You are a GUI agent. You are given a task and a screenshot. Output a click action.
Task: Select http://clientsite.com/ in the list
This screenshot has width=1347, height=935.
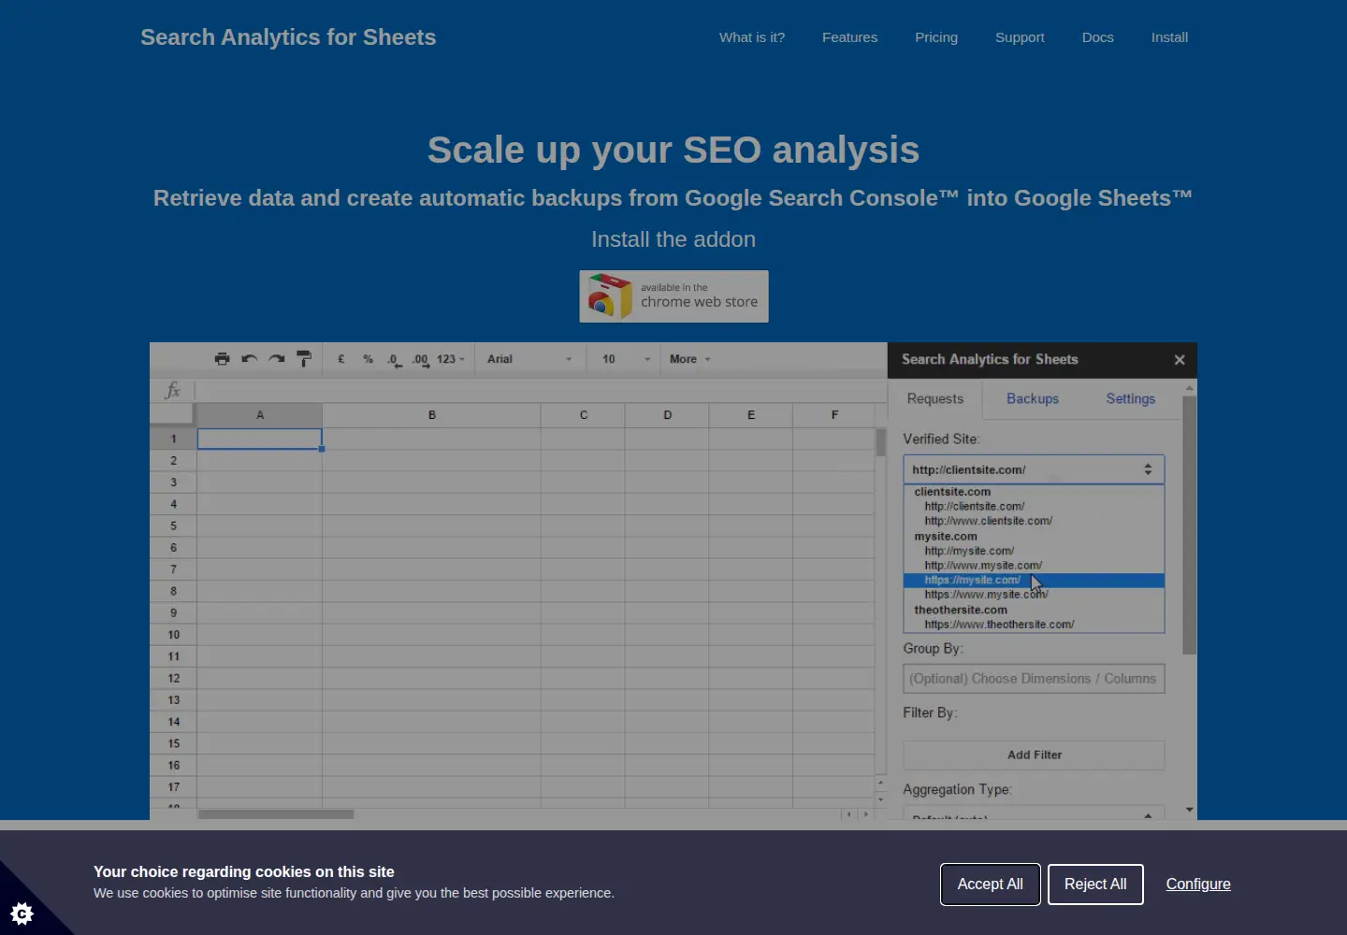tap(975, 506)
